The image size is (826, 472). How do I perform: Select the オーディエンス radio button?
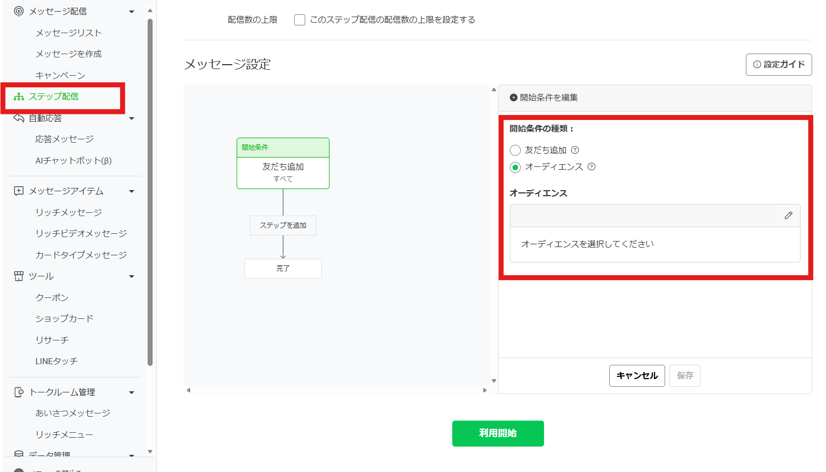pyautogui.click(x=515, y=167)
